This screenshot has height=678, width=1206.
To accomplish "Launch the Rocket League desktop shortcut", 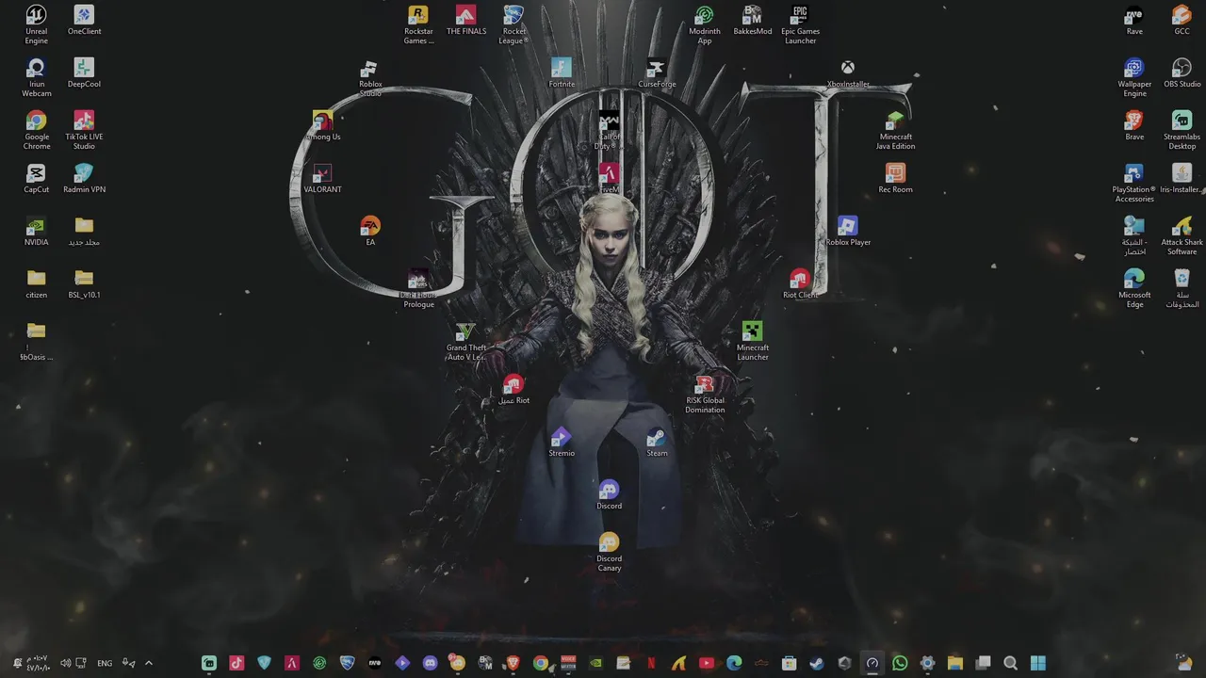I will pos(513,24).
